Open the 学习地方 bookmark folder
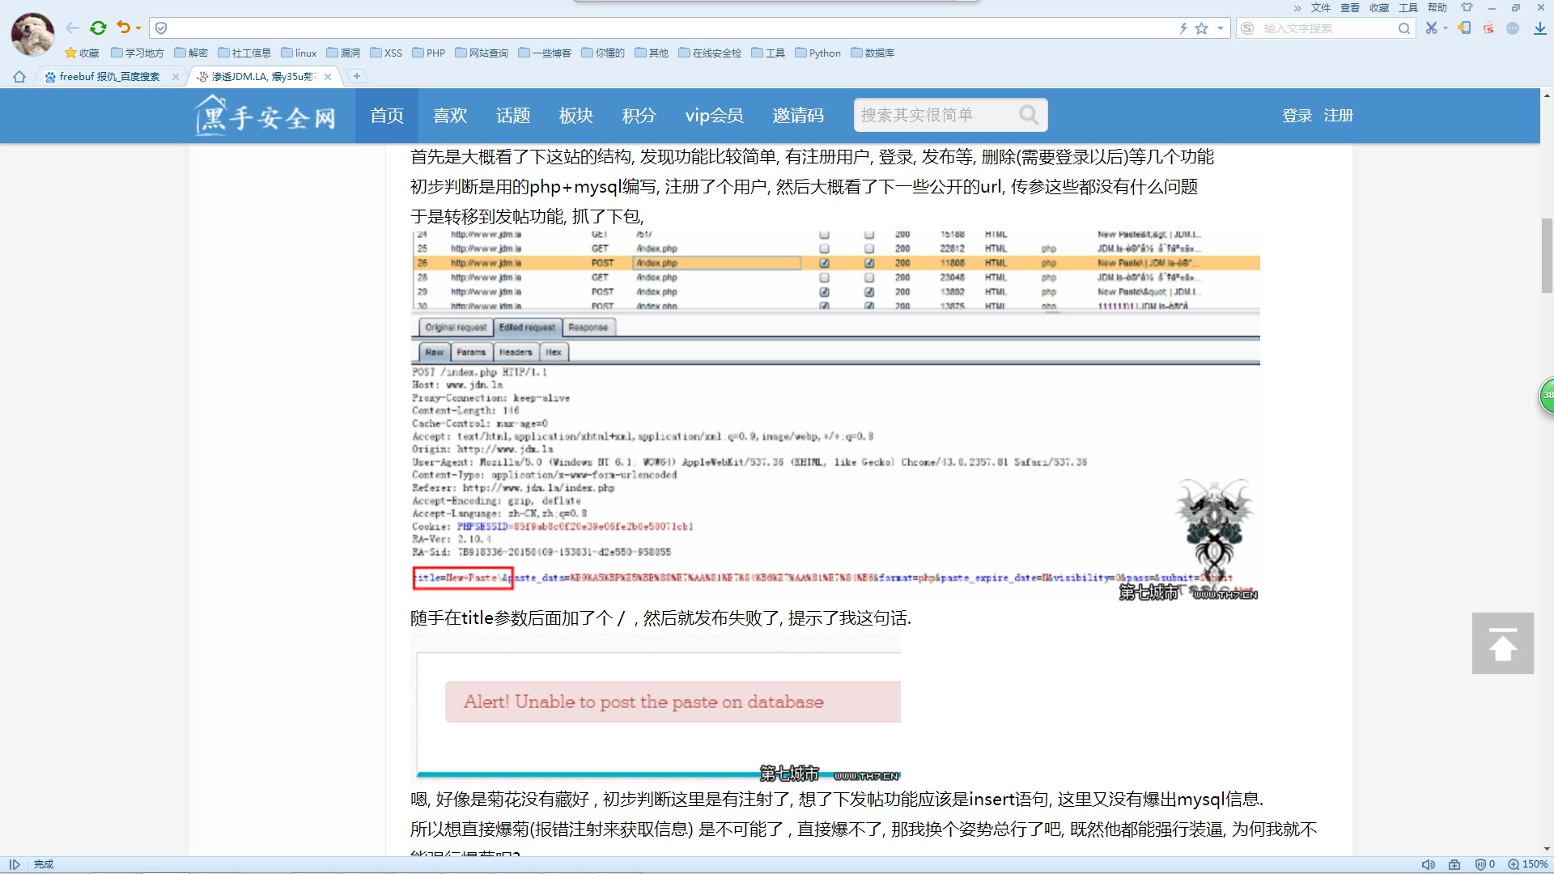This screenshot has width=1554, height=874. (138, 53)
